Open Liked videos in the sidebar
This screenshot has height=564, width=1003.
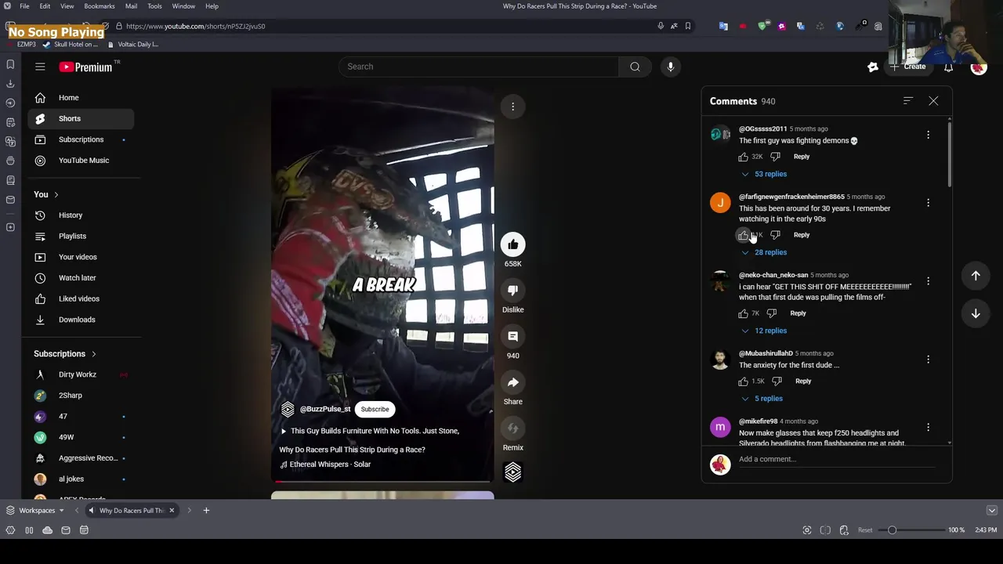pos(81,298)
